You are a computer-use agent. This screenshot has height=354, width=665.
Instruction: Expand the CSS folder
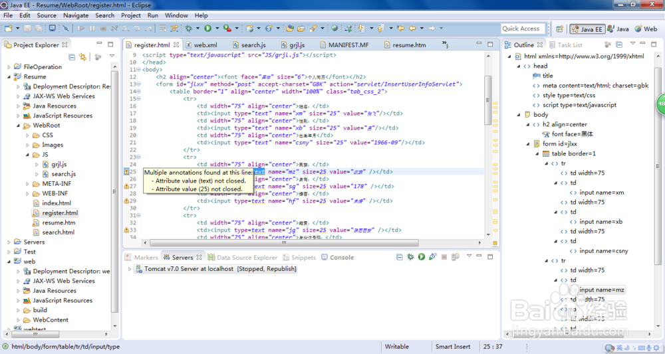tap(27, 135)
